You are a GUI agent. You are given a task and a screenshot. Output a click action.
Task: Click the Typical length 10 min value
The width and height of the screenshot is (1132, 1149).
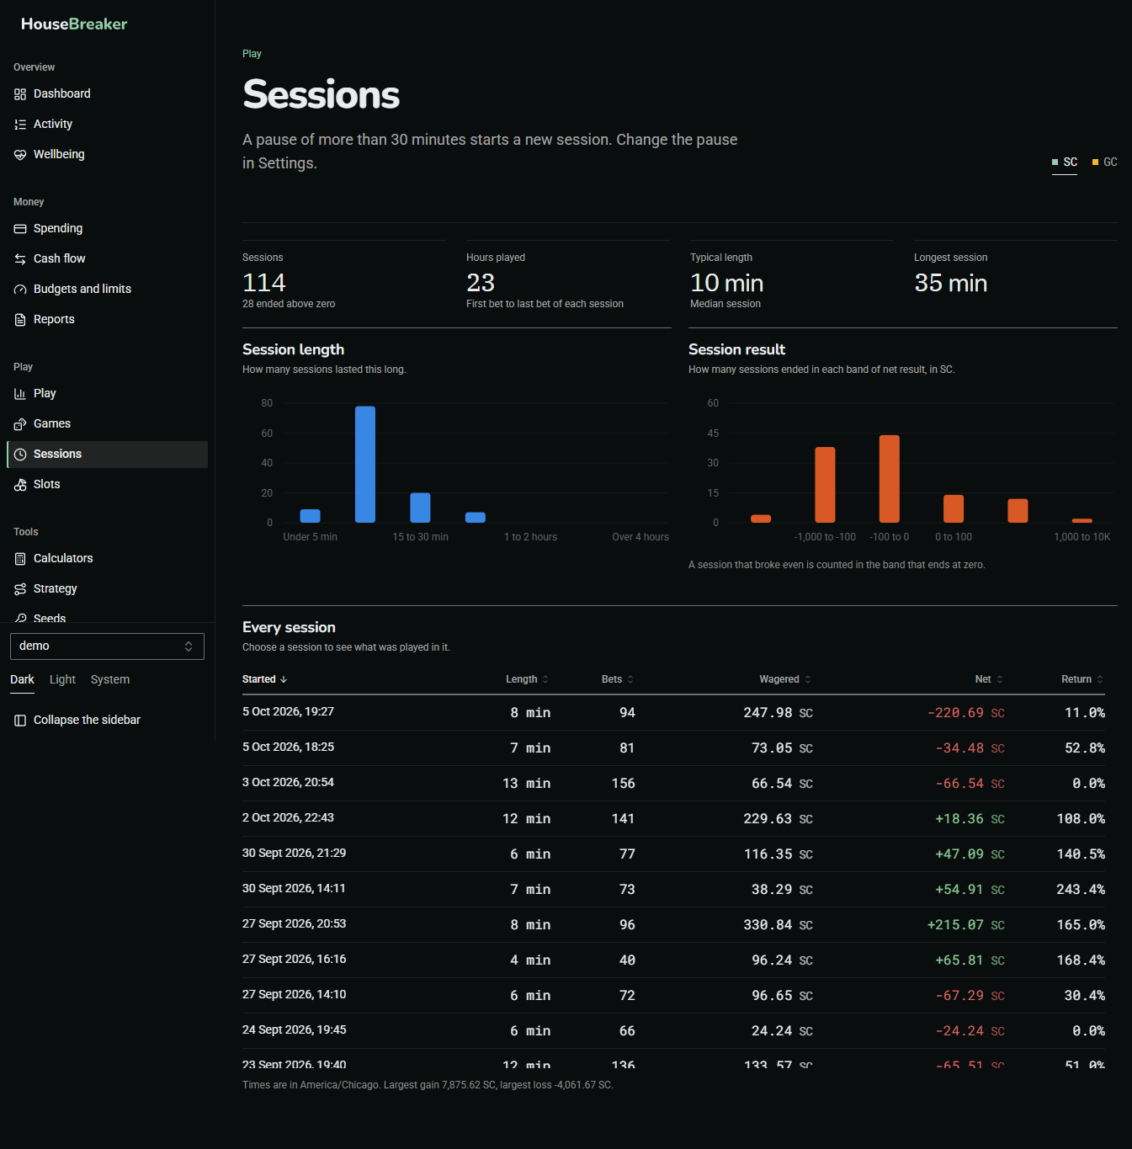click(727, 283)
